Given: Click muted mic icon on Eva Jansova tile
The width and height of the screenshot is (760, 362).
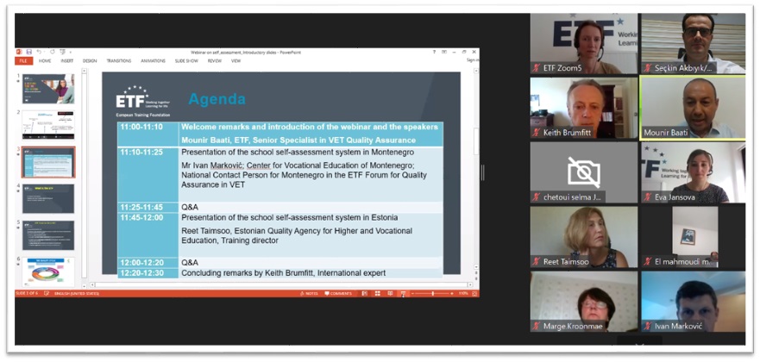Looking at the screenshot, I should pos(648,197).
